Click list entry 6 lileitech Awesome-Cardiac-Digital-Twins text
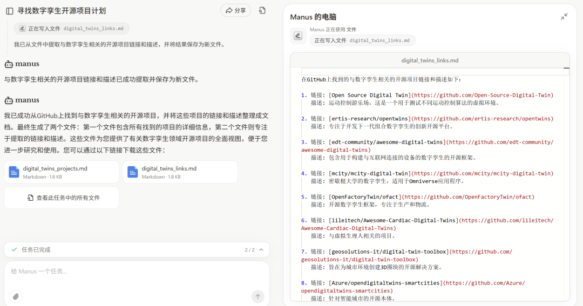Viewport: 583px width, 306px height. pos(394,220)
